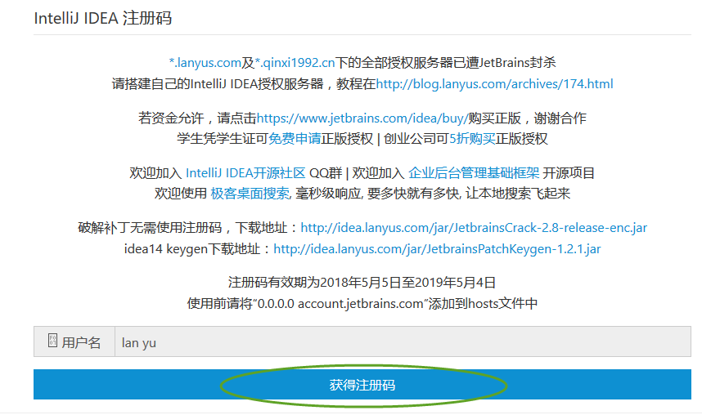The height and width of the screenshot is (415, 702).
Task: Open the 企业后台管理基础框架 link
Action: point(474,173)
